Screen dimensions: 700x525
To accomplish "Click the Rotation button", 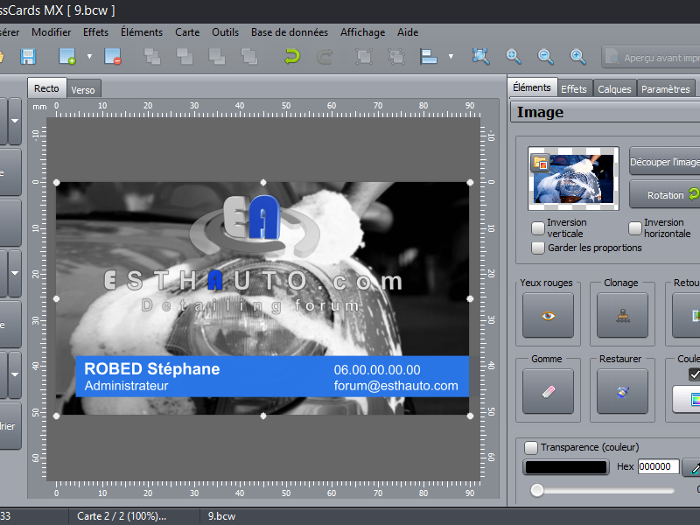I will pyautogui.click(x=665, y=194).
